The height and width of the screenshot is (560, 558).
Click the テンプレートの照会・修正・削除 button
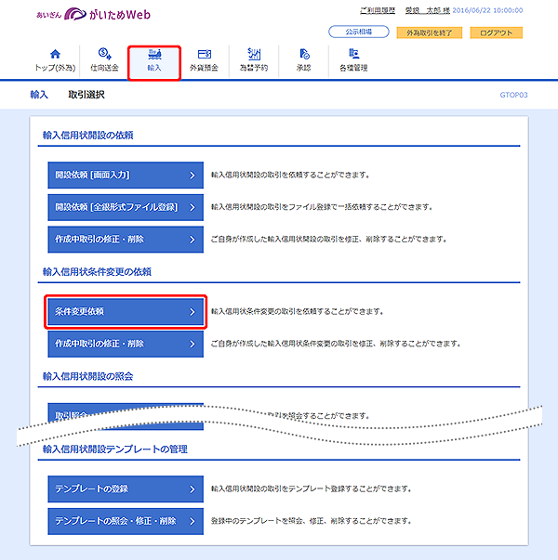pos(126,521)
